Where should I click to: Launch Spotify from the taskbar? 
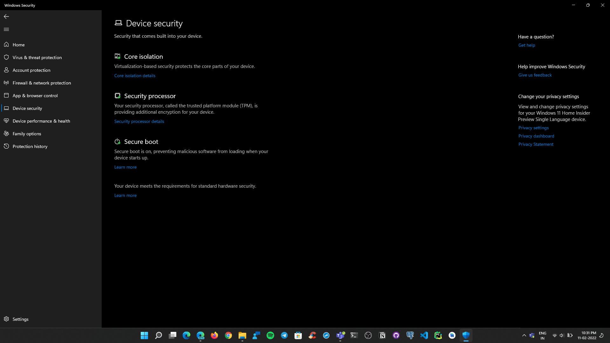pyautogui.click(x=270, y=335)
